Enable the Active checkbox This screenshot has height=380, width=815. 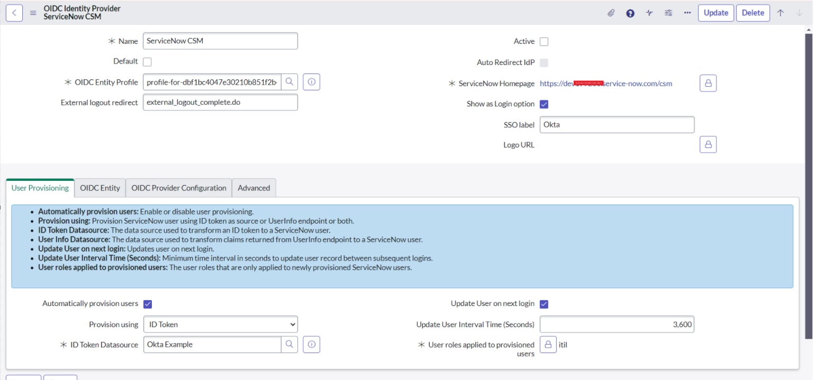545,41
